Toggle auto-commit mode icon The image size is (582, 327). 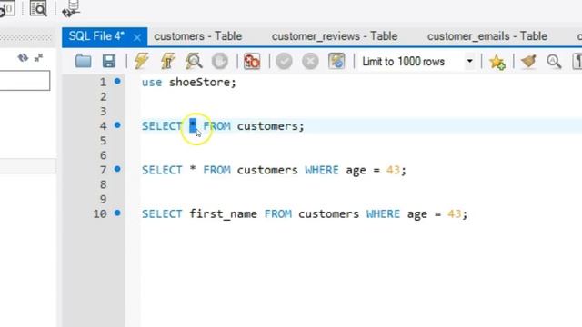pos(336,61)
